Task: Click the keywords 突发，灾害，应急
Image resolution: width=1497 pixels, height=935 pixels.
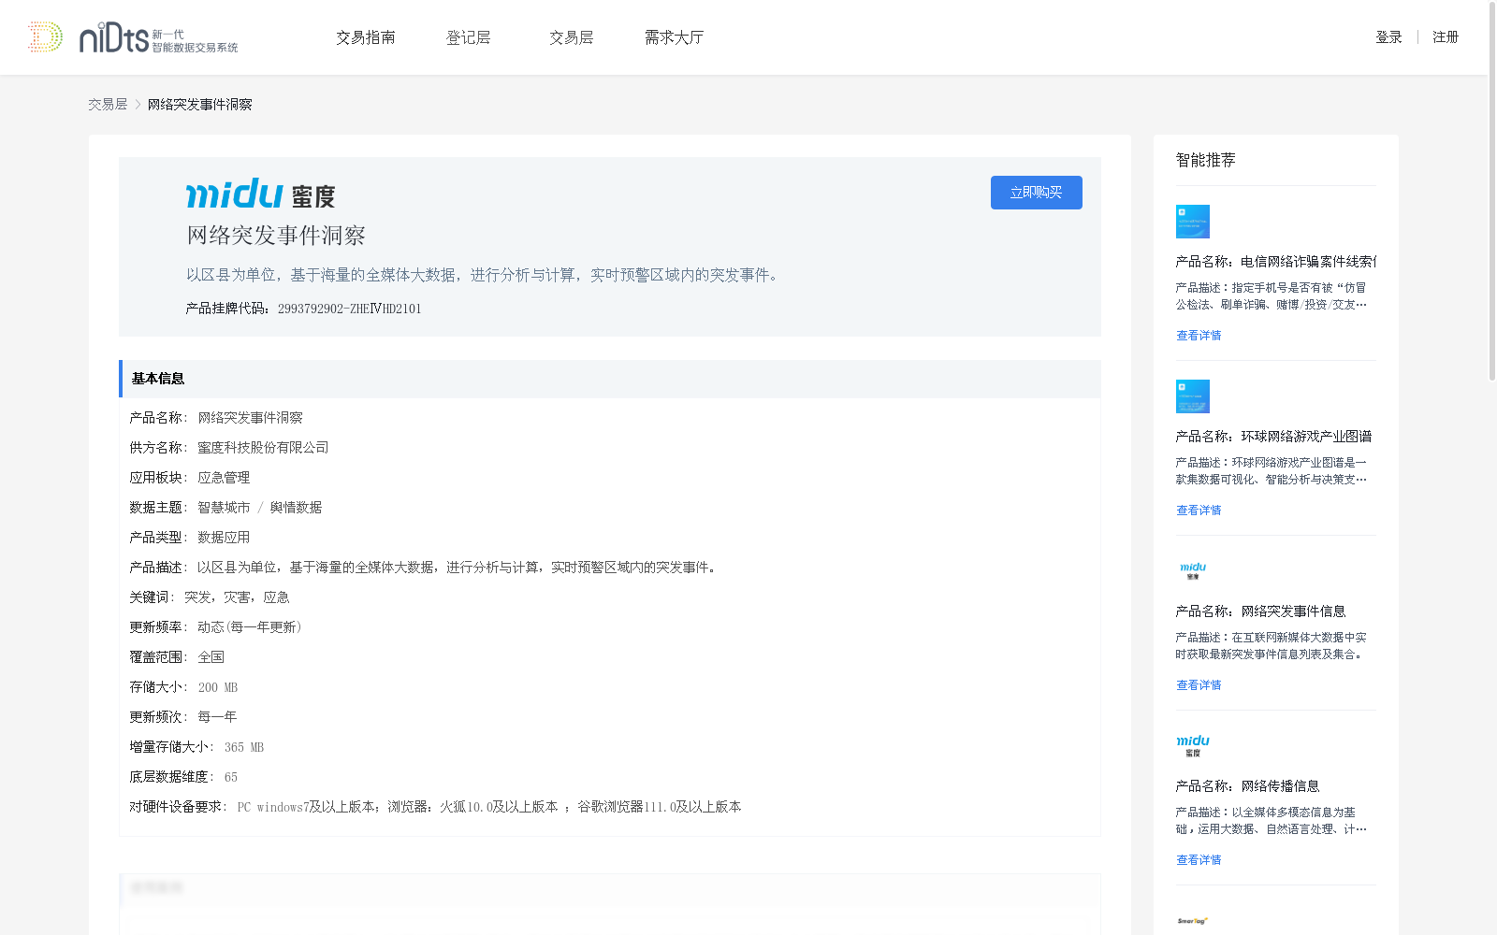Action: click(237, 597)
